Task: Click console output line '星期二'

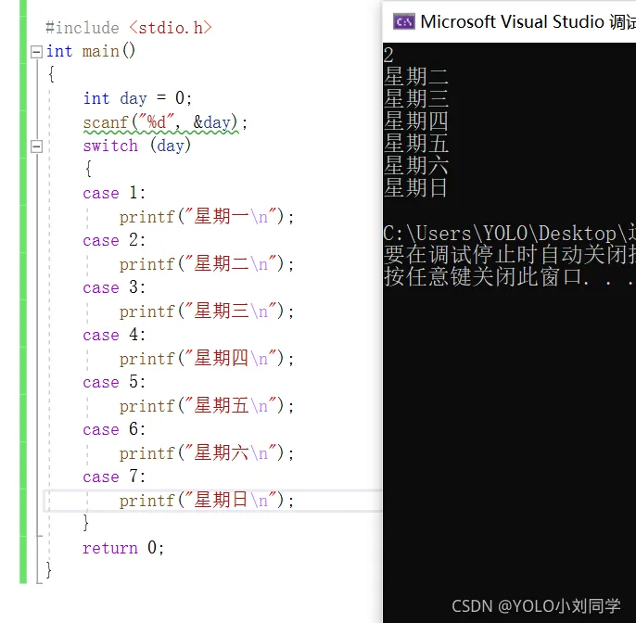Action: click(x=415, y=77)
